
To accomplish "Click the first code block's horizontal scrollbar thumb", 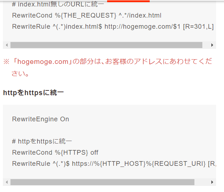I will pyautogui.click(x=106, y=45).
